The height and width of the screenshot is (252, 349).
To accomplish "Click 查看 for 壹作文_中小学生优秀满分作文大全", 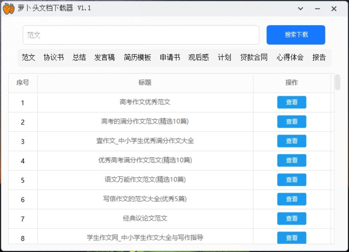I will (292, 141).
